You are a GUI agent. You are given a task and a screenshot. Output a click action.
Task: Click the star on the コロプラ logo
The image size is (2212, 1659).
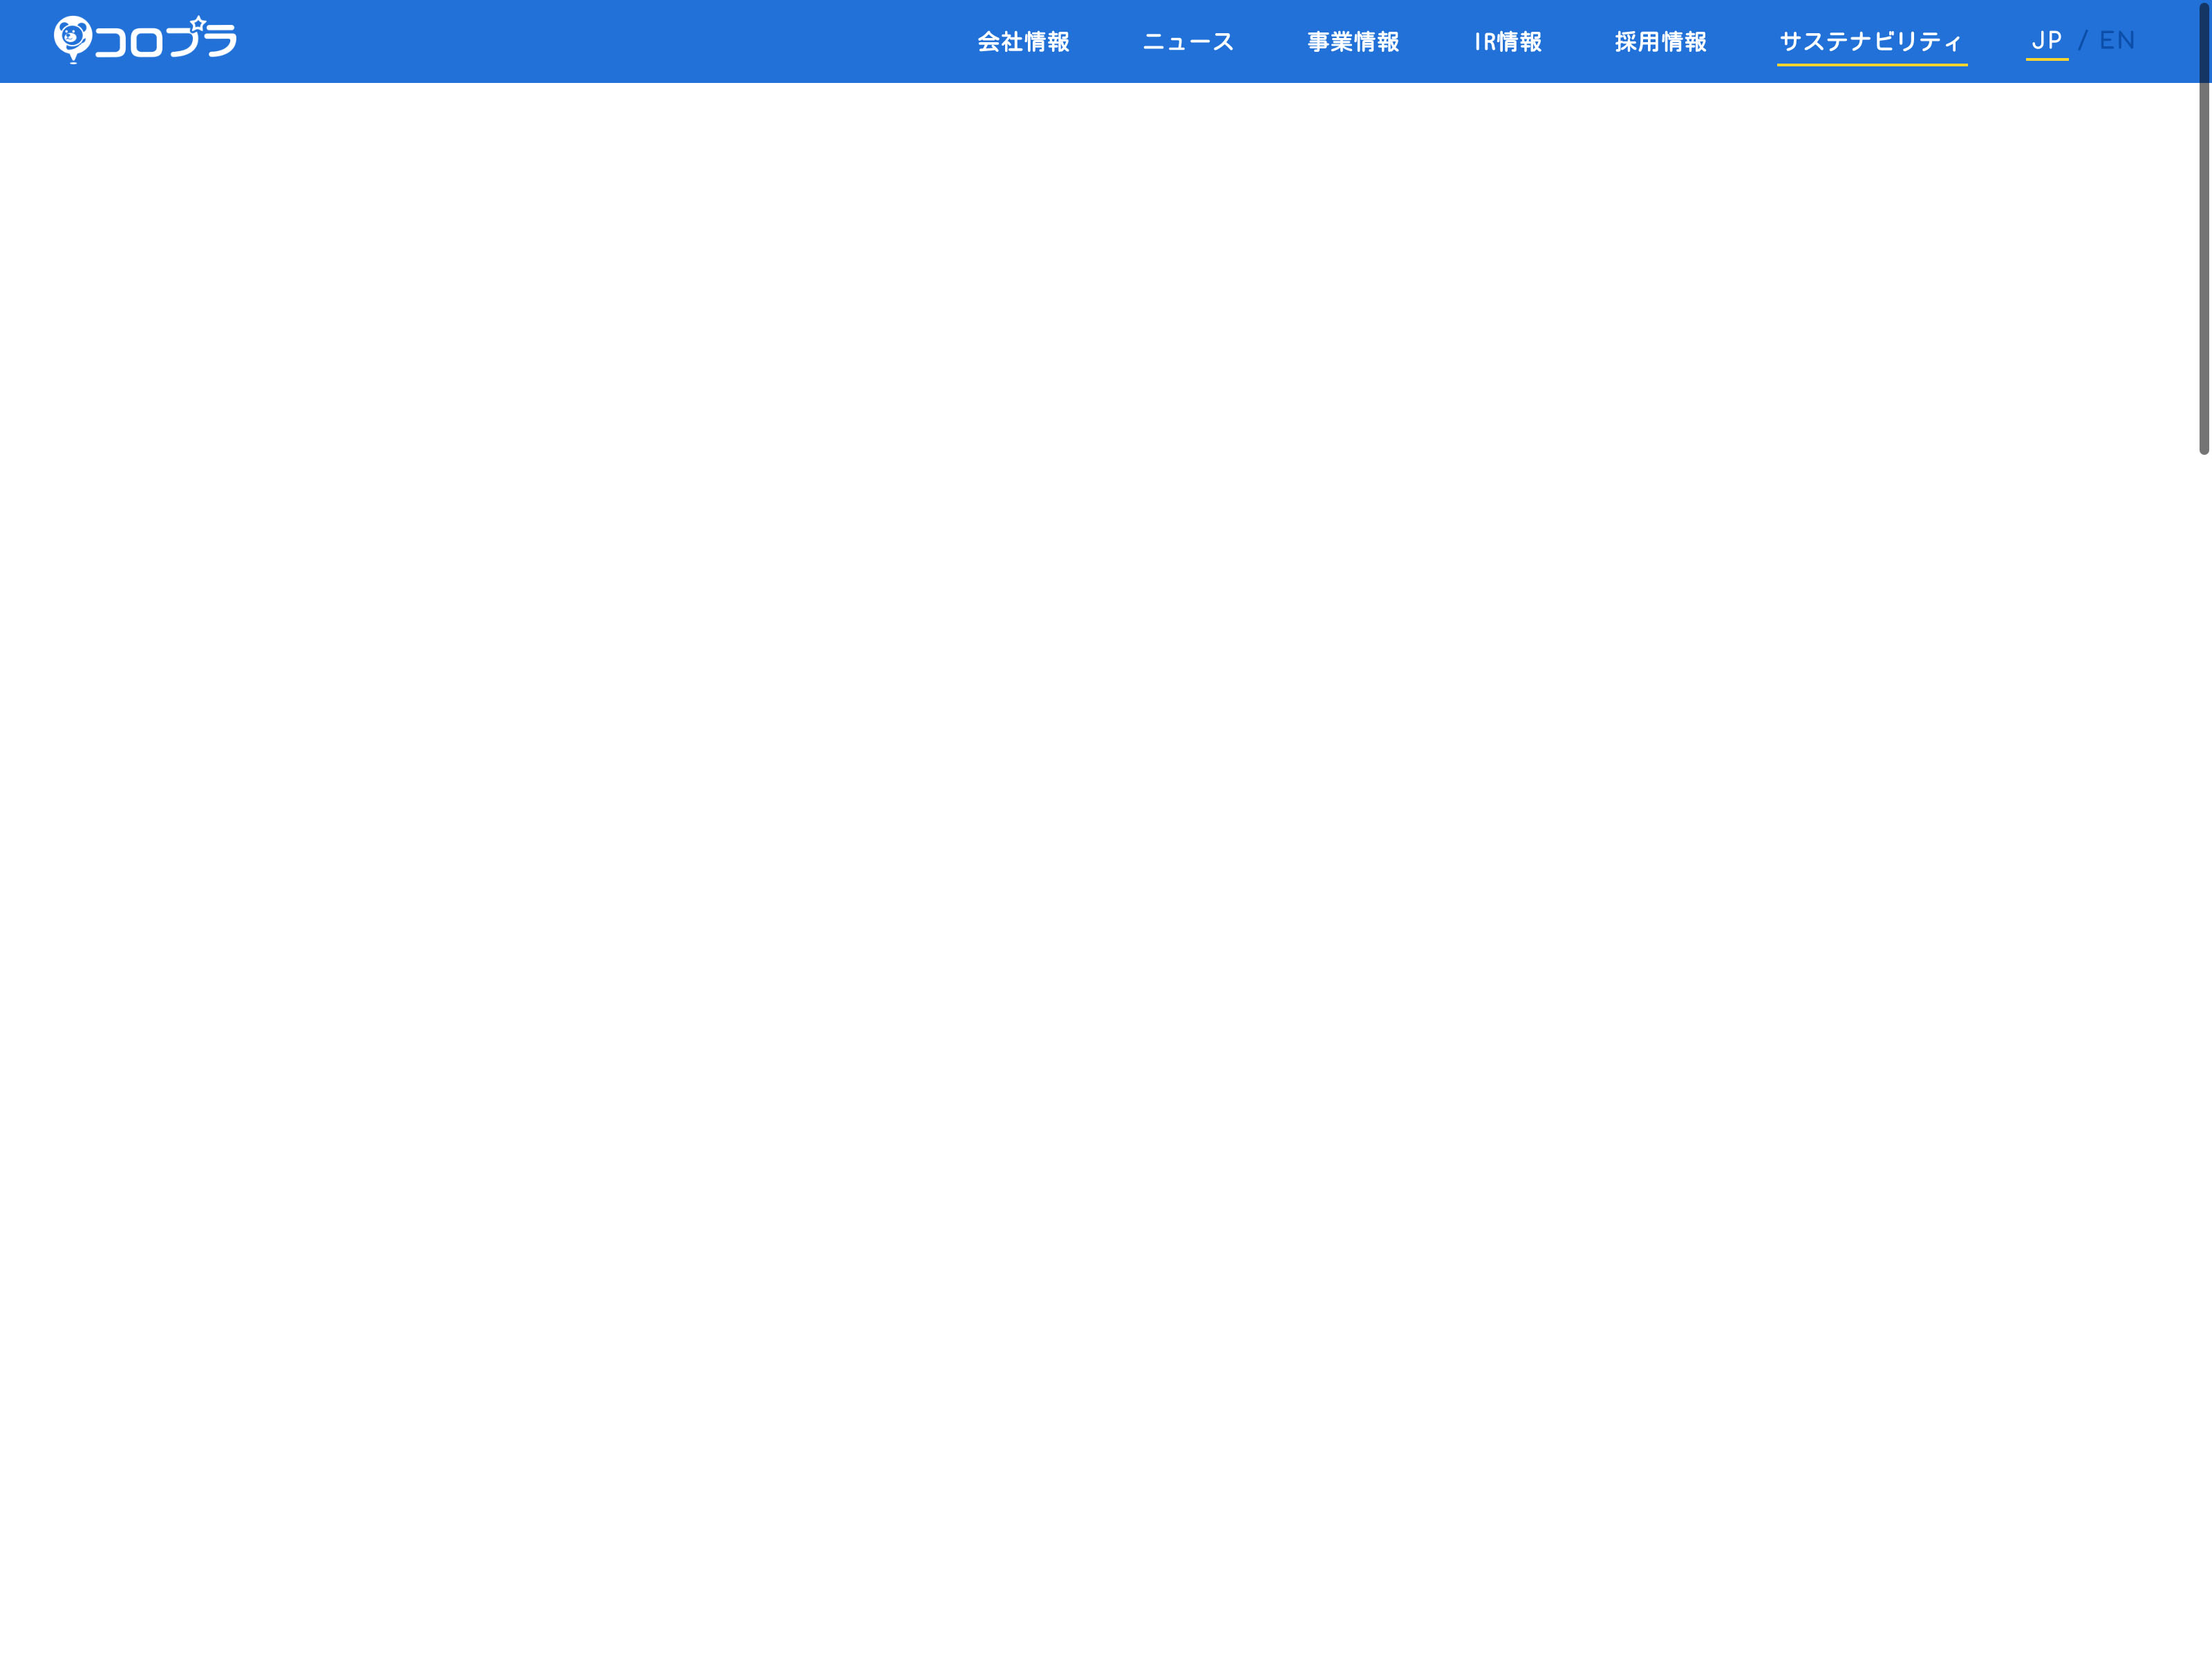pyautogui.click(x=198, y=23)
